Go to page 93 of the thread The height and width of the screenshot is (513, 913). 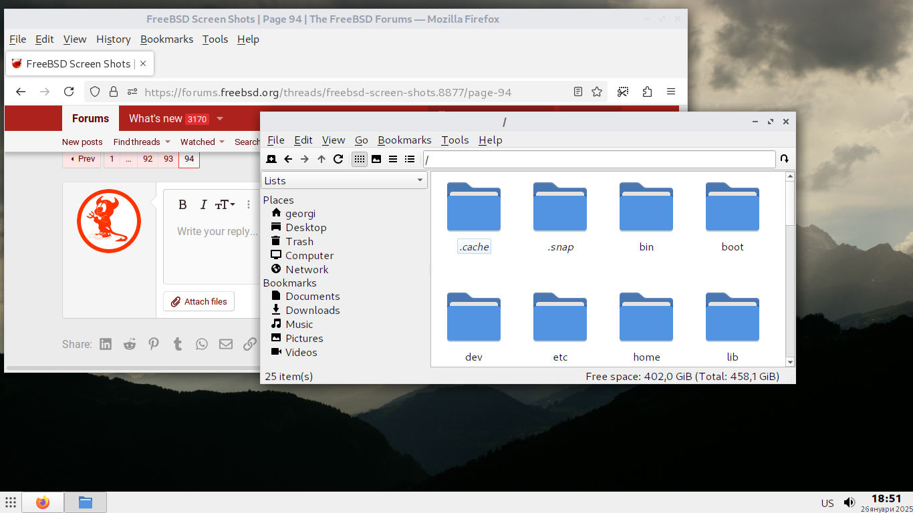click(168, 159)
